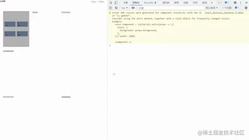This screenshot has width=249, height=140.
Task: Click the t7t7t7t7t7t7 text
Action: pos(8,97)
